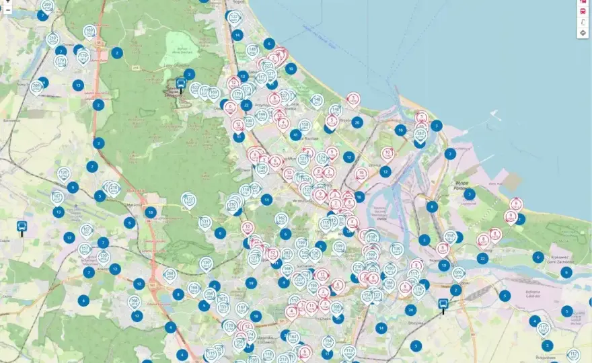Viewport: 592px width, 363px height.
Task: Click the Olszynka map label
Action: [x=415, y=323]
